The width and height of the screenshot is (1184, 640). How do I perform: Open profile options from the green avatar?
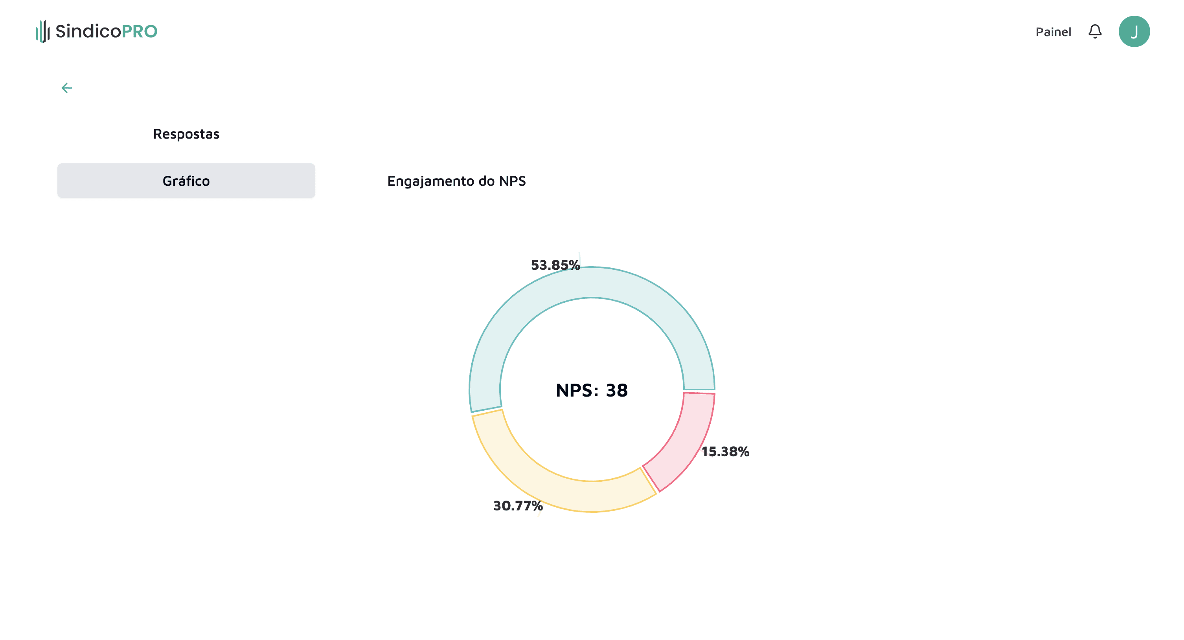click(1135, 30)
